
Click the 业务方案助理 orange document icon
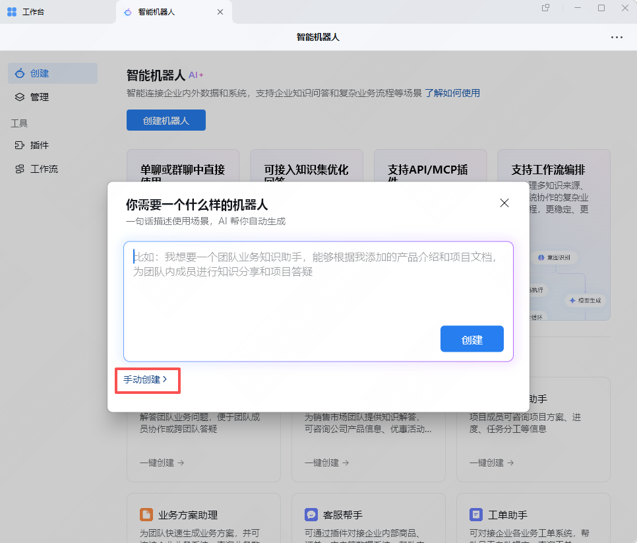coord(146,514)
